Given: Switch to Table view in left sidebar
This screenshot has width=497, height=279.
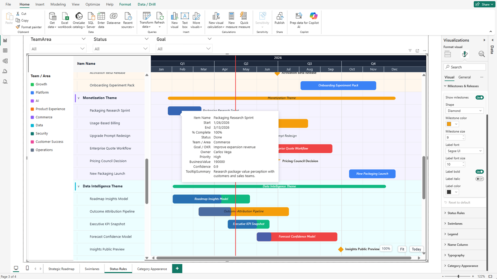Looking at the screenshot, I should click(5, 50).
